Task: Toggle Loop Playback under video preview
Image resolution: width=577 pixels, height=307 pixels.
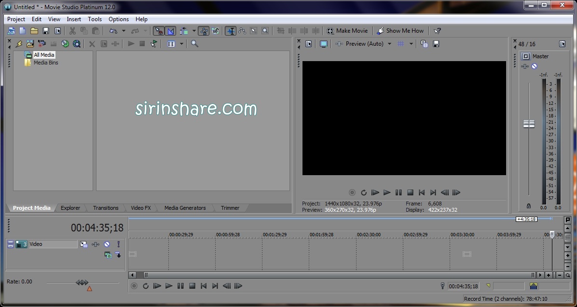Action: pyautogui.click(x=364, y=192)
